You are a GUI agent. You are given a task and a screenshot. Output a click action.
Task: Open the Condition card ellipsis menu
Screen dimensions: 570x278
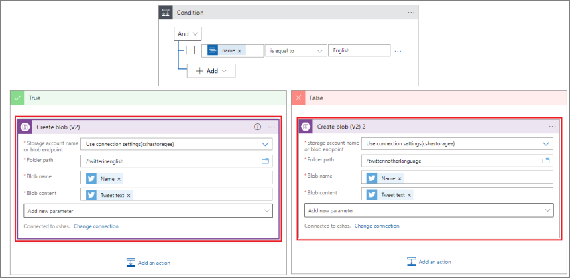[x=411, y=13]
